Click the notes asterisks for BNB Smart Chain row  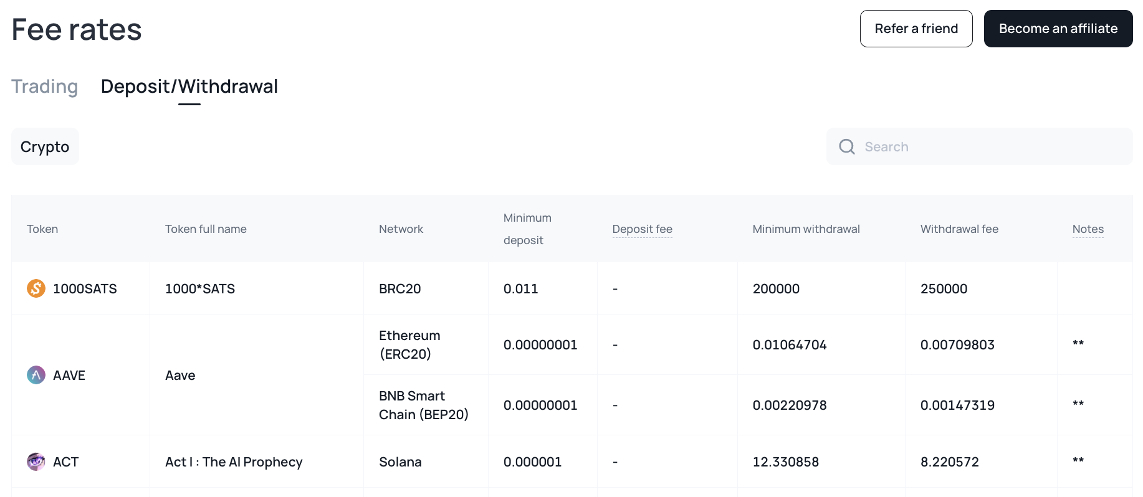1078,404
